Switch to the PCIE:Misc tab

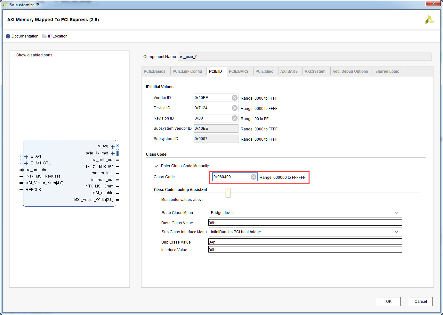tap(264, 71)
